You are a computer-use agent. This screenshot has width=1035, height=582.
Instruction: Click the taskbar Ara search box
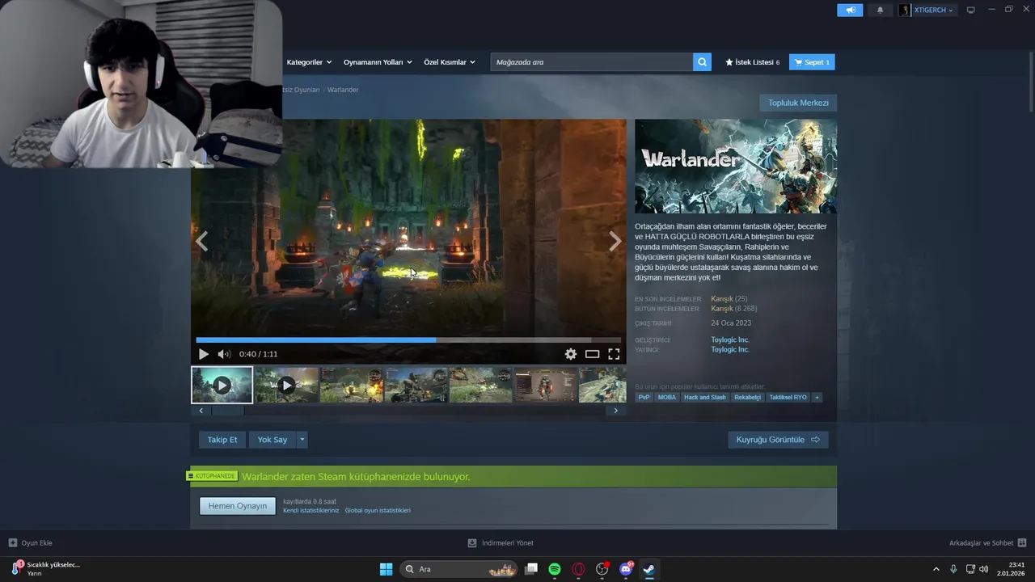pos(458,569)
